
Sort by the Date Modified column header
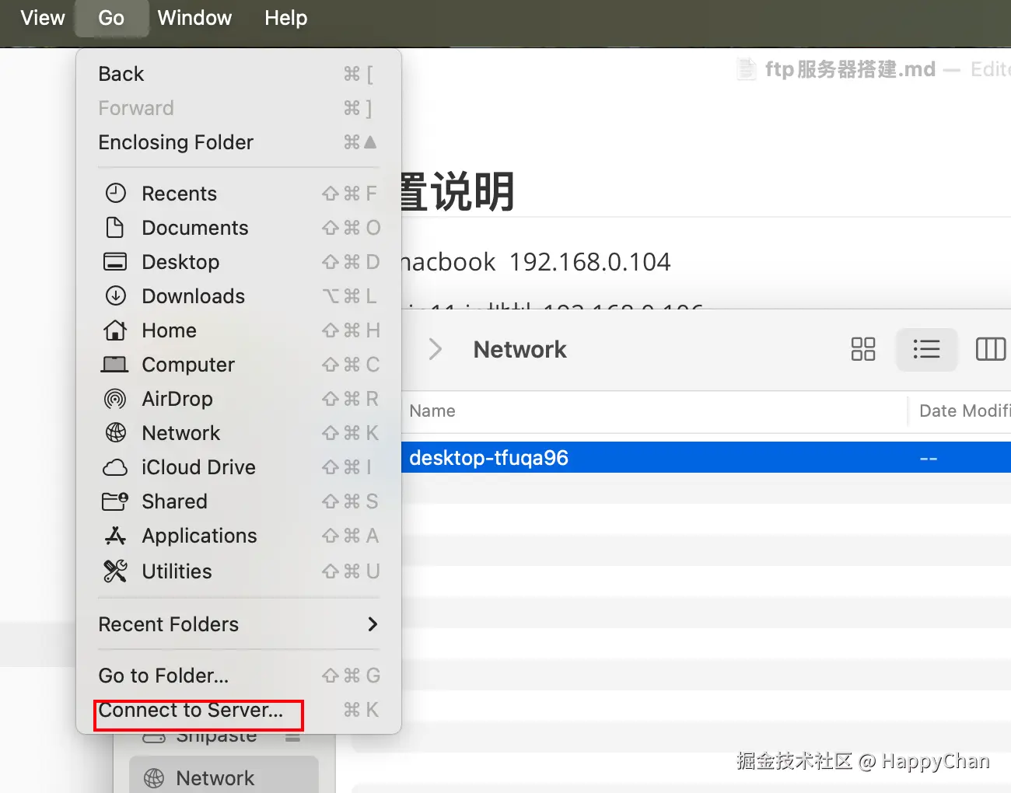pos(964,410)
